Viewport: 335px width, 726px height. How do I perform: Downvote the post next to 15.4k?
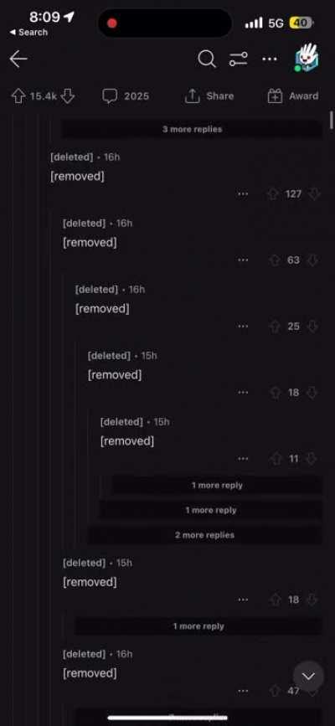click(68, 96)
